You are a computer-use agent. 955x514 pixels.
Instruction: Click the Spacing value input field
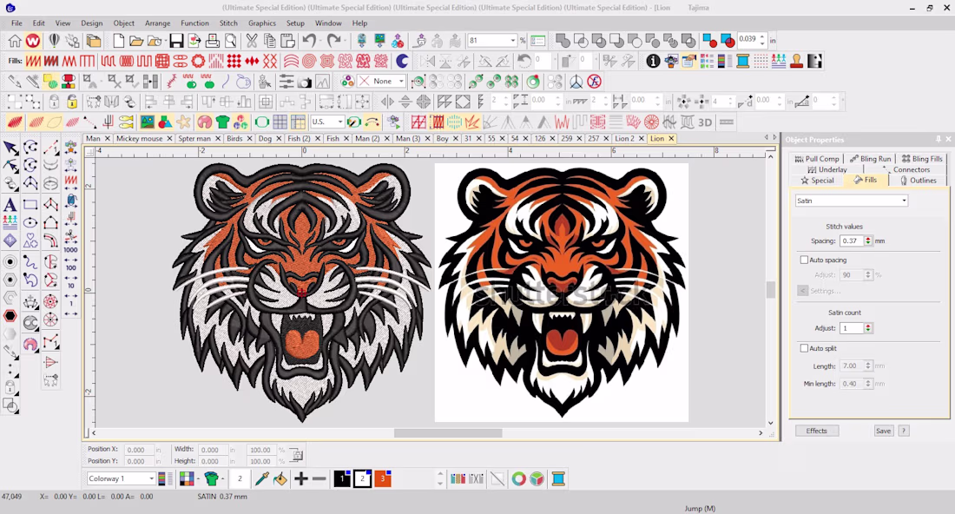click(x=851, y=241)
